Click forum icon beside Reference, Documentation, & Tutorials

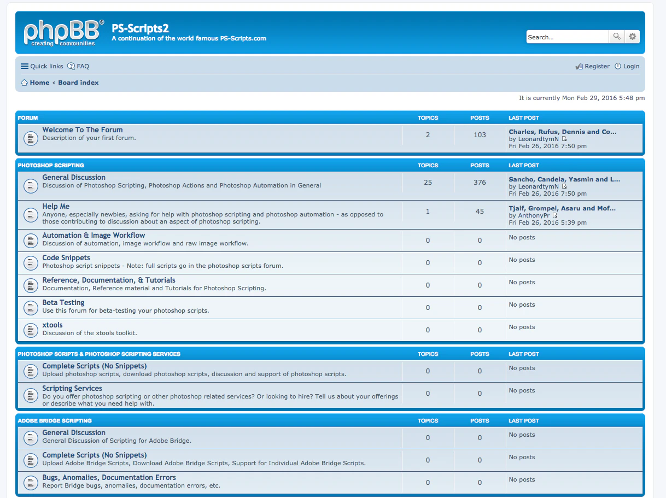pos(31,285)
